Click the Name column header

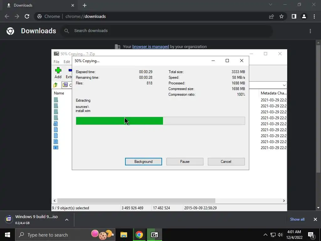coord(59,93)
